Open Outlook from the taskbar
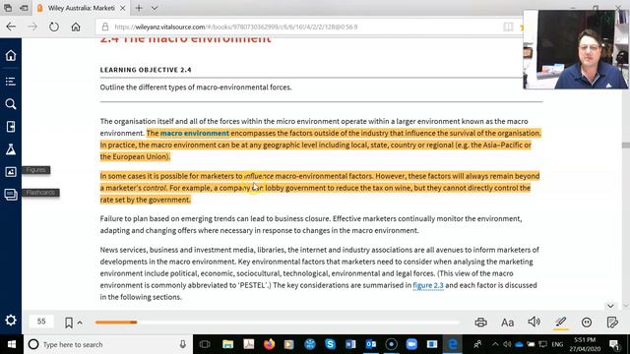The image size is (630, 354). (x=371, y=344)
